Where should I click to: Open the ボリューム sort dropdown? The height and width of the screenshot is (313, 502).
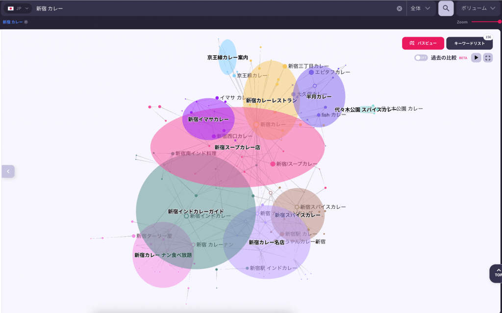click(x=478, y=8)
